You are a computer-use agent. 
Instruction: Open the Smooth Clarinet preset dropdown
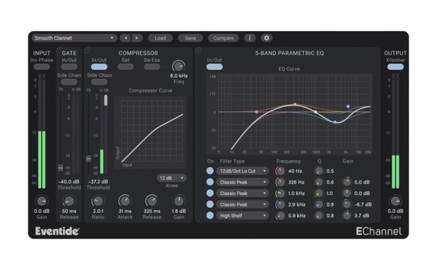click(x=74, y=38)
